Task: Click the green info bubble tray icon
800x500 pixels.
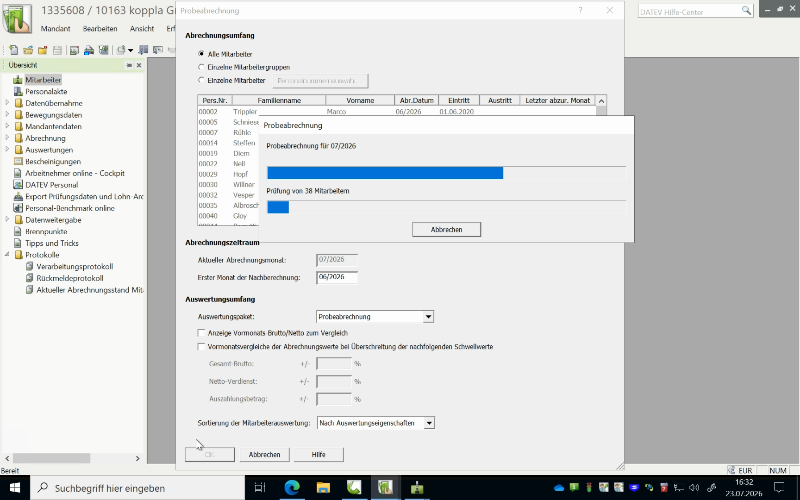Action: tap(574, 487)
